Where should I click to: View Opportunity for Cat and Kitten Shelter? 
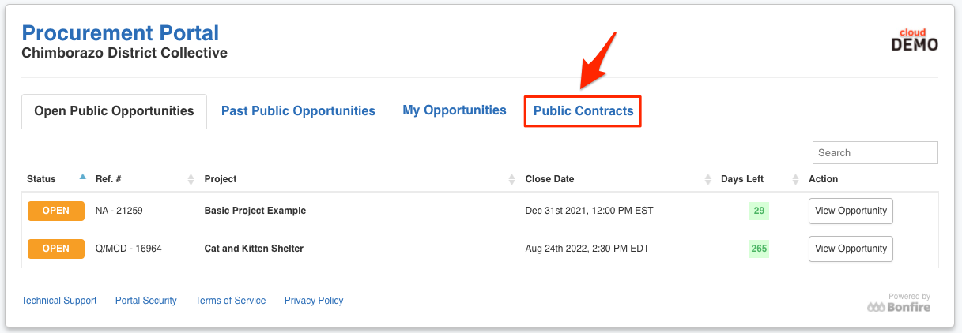pos(851,249)
